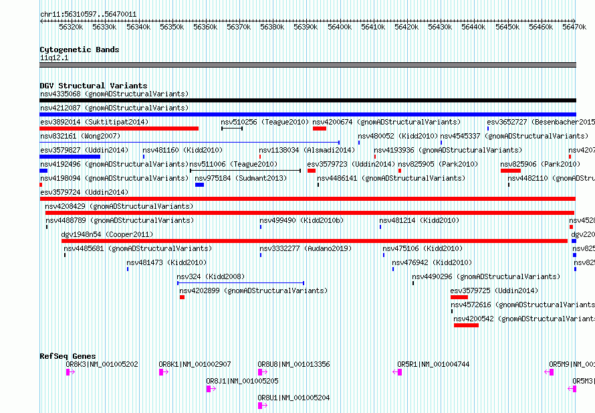
Task: Open the nsv4485681 variant label
Action: (x=138, y=248)
